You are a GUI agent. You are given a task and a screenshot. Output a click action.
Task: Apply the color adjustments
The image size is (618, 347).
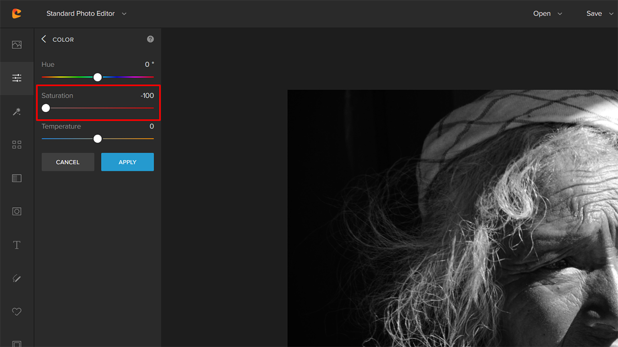click(x=127, y=162)
